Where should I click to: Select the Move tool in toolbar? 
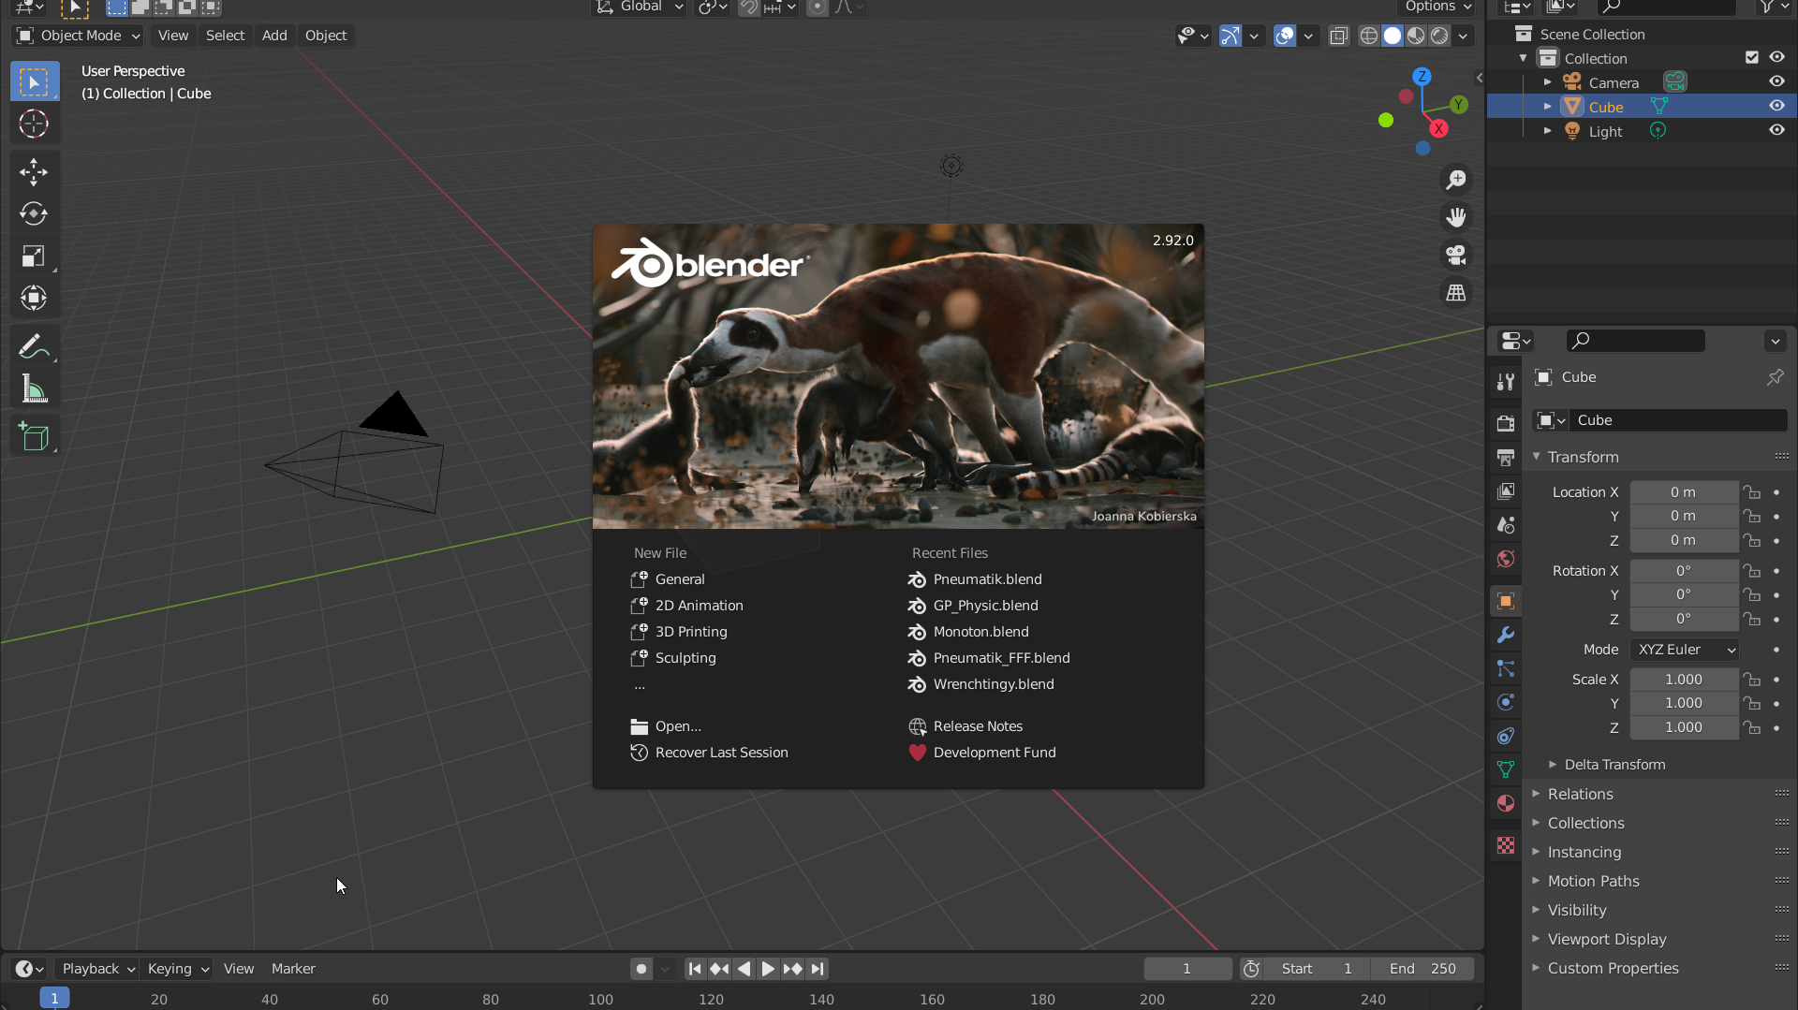[x=34, y=171]
